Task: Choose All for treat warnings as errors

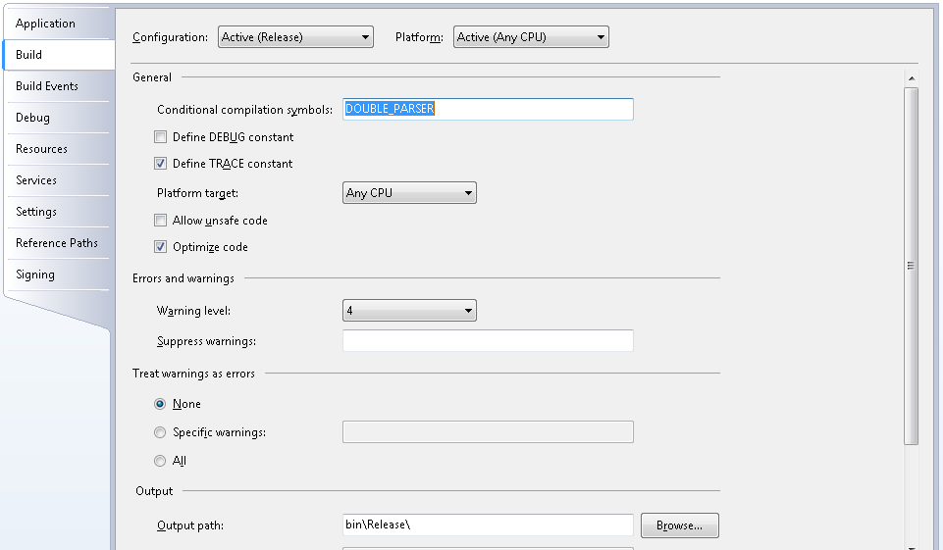Action: click(160, 461)
